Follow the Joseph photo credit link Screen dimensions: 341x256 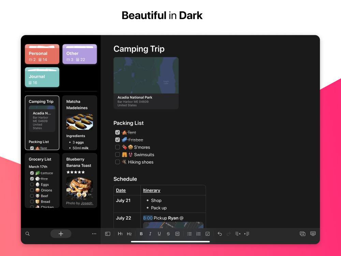point(87,203)
